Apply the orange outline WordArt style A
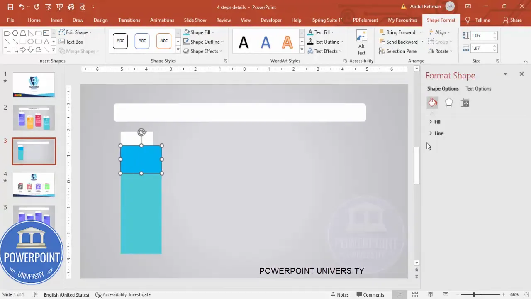Screen dimensions: 531x299 tap(287, 42)
